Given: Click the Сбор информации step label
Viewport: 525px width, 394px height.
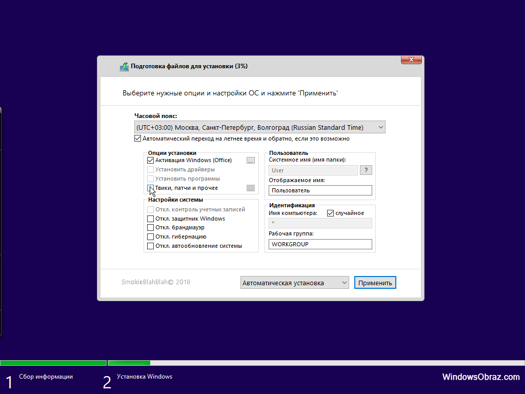Looking at the screenshot, I should 46,377.
